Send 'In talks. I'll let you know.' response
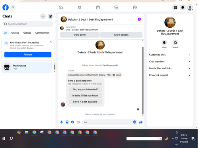 point(85,95)
